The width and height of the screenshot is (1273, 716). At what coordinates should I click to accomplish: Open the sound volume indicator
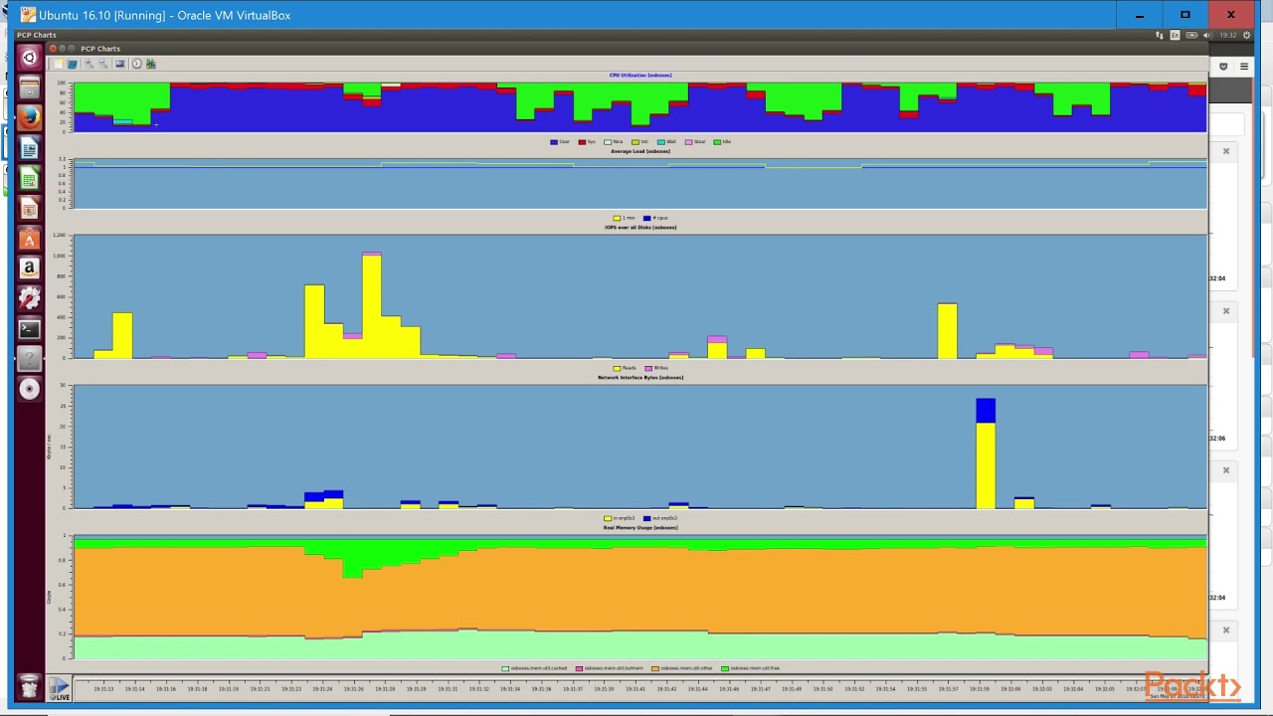click(1209, 35)
